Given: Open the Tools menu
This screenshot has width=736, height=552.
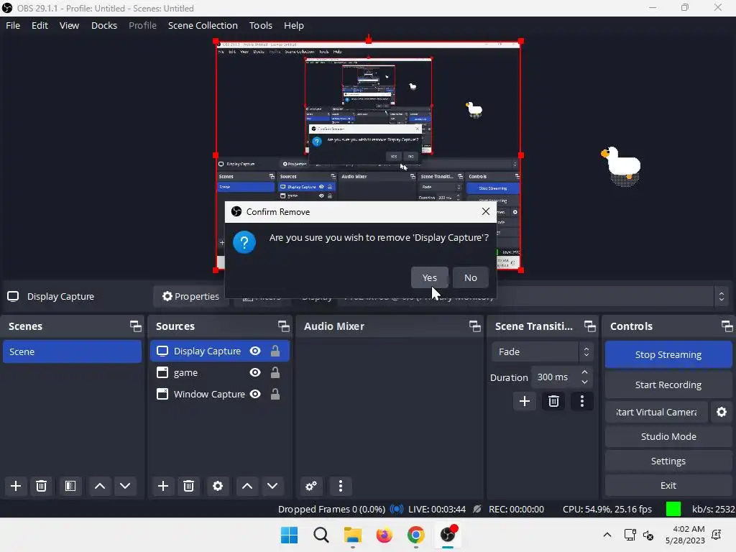Looking at the screenshot, I should click(260, 25).
